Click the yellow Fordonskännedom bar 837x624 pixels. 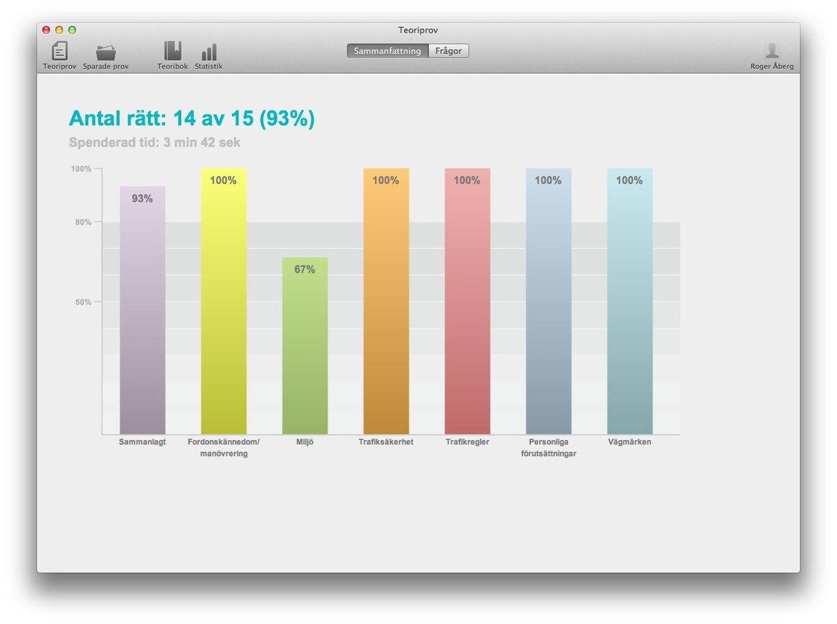pos(224,301)
